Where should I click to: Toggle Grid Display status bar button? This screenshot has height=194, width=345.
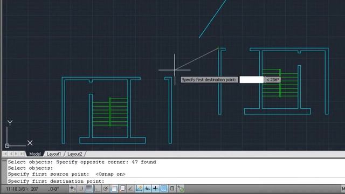click(x=89, y=189)
